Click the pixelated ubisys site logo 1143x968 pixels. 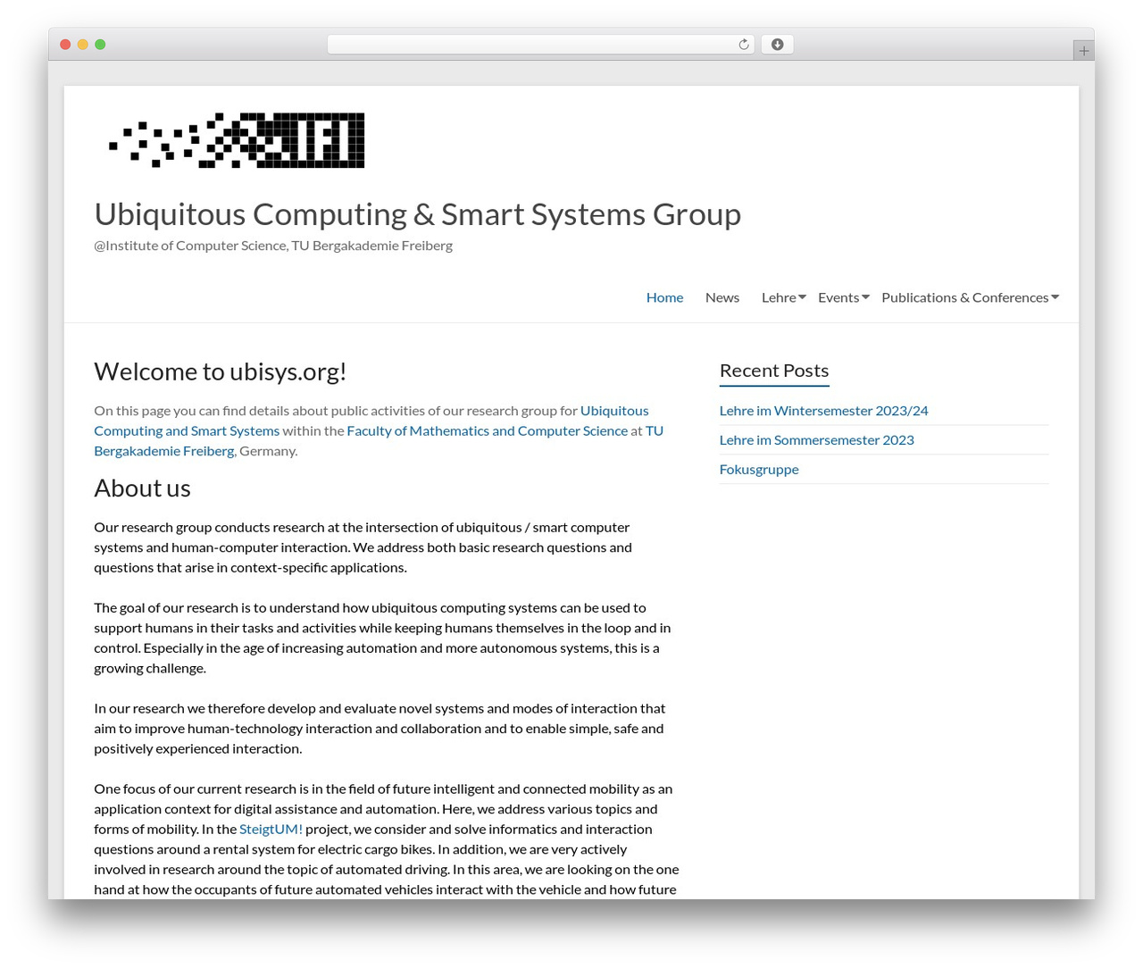tap(237, 140)
